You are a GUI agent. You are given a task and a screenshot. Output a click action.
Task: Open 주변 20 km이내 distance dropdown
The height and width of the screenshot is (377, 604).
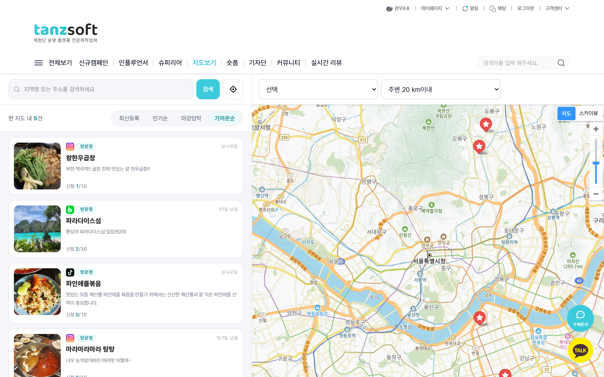pos(441,89)
